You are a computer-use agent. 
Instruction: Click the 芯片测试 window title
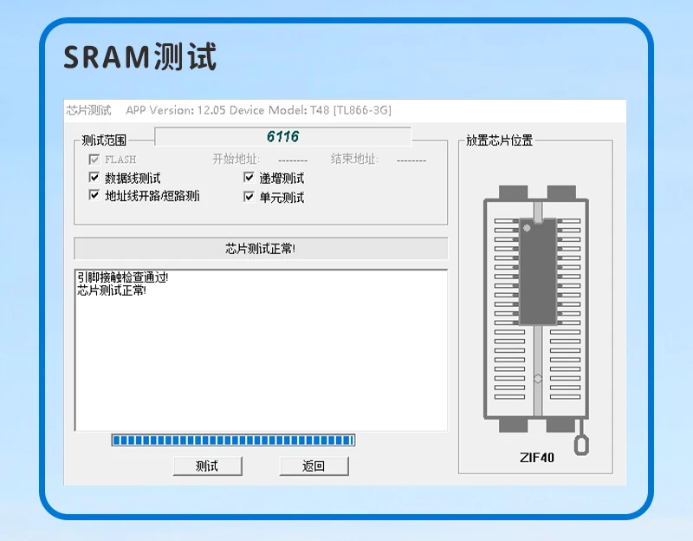pos(88,110)
